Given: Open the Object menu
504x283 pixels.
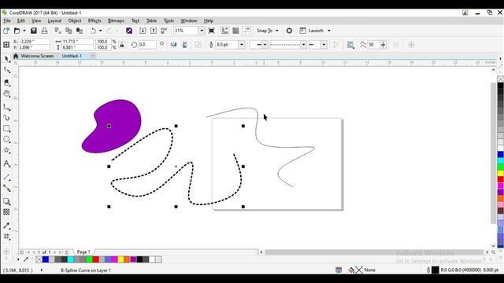Looking at the screenshot, I should 75,20.
